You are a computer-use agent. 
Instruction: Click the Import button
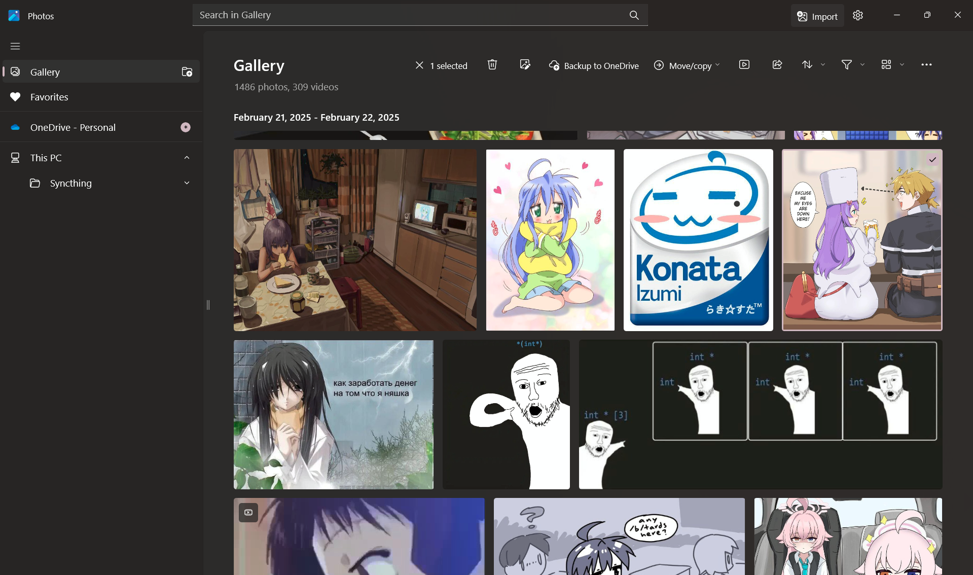(817, 16)
